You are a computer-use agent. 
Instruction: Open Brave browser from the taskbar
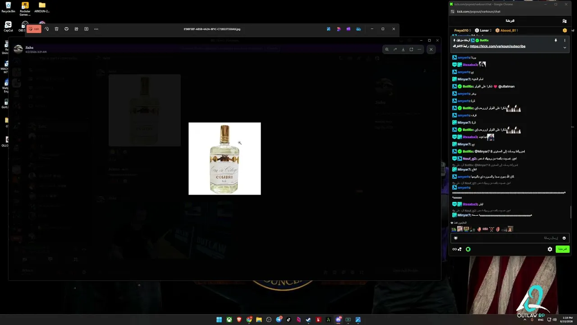(x=239, y=320)
